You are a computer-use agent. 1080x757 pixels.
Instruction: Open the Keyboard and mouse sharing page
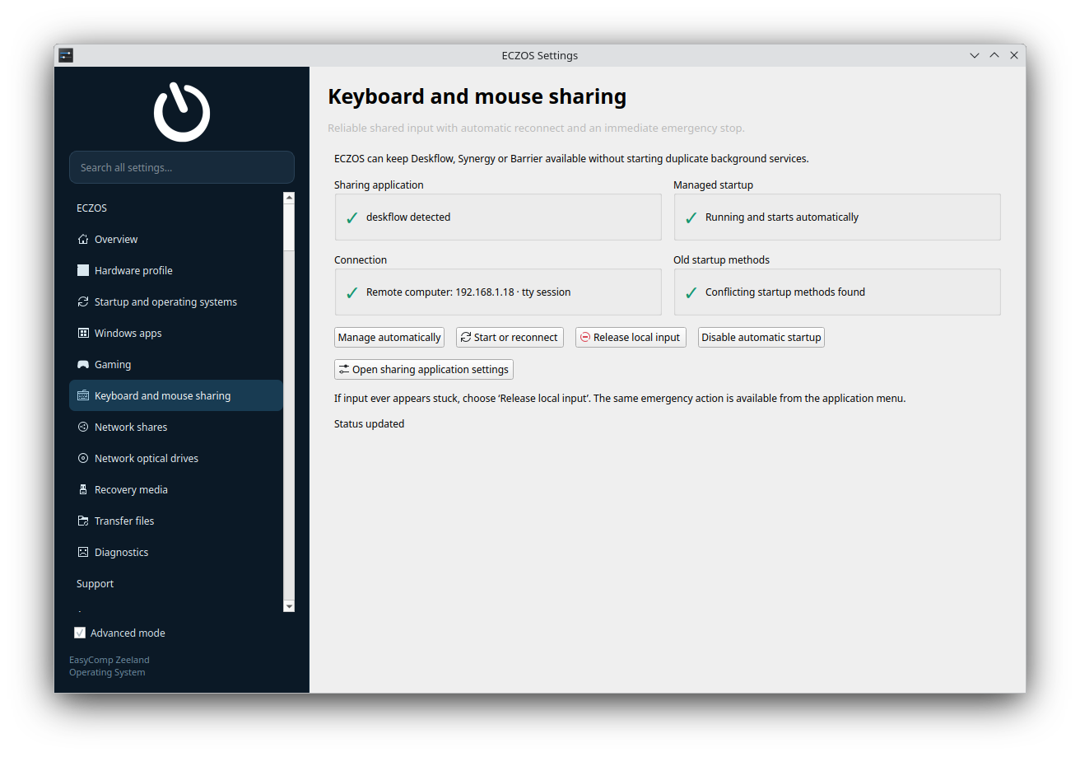[x=176, y=396]
